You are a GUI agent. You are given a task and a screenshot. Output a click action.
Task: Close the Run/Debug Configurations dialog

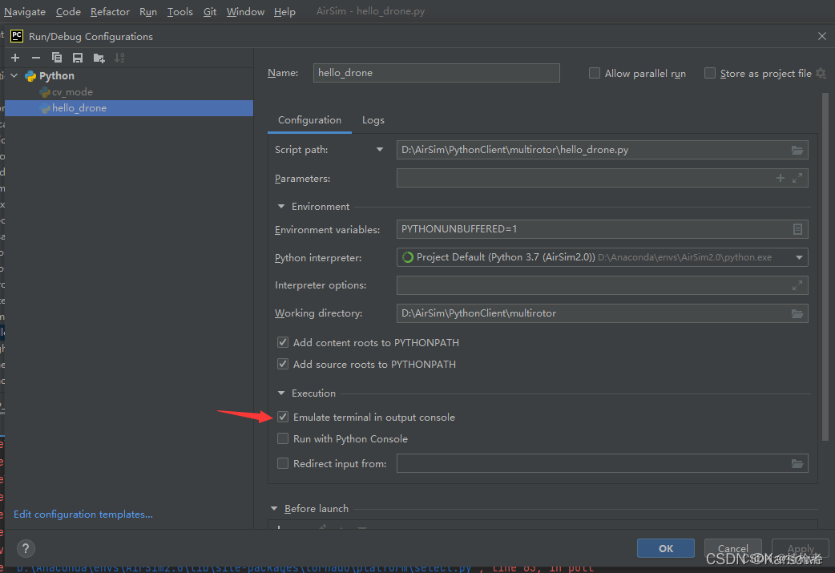[821, 36]
